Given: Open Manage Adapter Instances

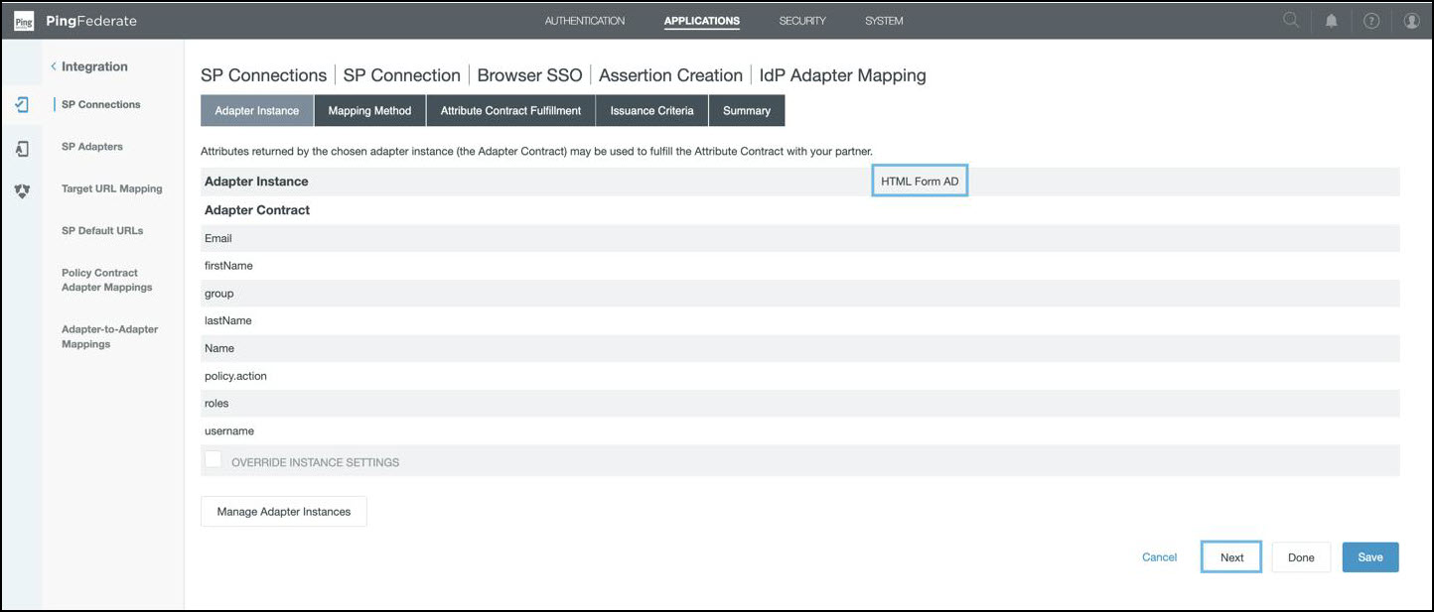Looking at the screenshot, I should click(x=284, y=512).
